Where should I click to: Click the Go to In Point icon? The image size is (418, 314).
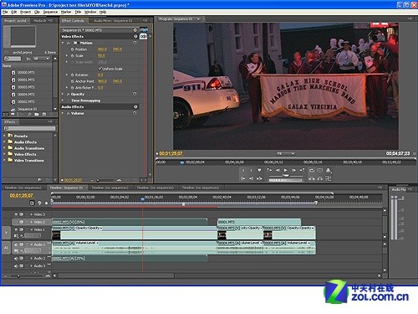click(243, 178)
